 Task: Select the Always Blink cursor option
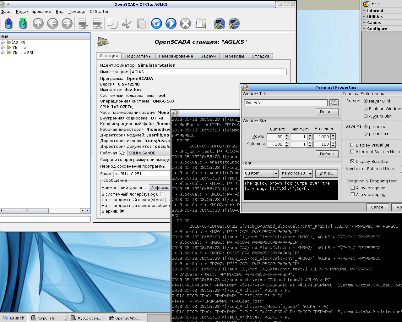(366, 116)
